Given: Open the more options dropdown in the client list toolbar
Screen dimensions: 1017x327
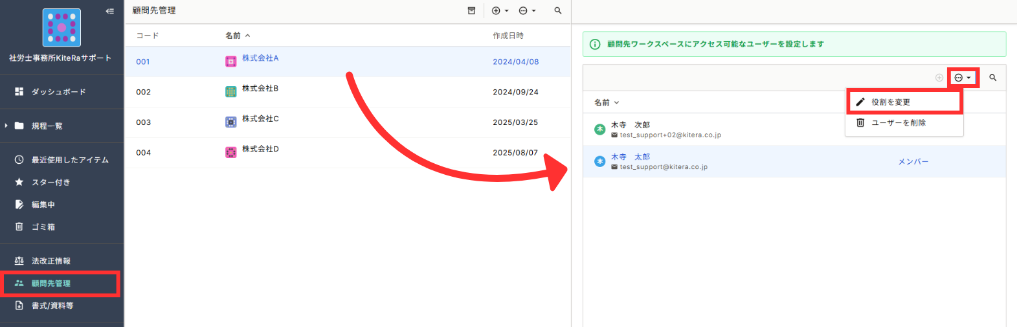Looking at the screenshot, I should [527, 11].
